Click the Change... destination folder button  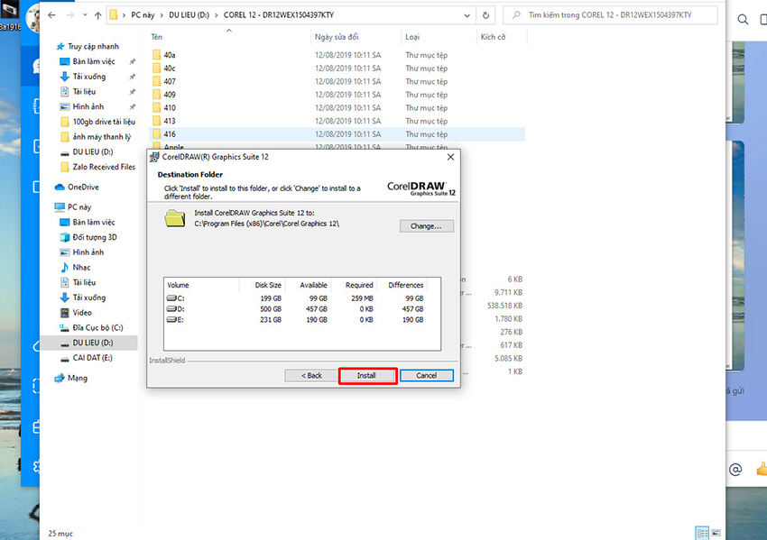pos(426,225)
